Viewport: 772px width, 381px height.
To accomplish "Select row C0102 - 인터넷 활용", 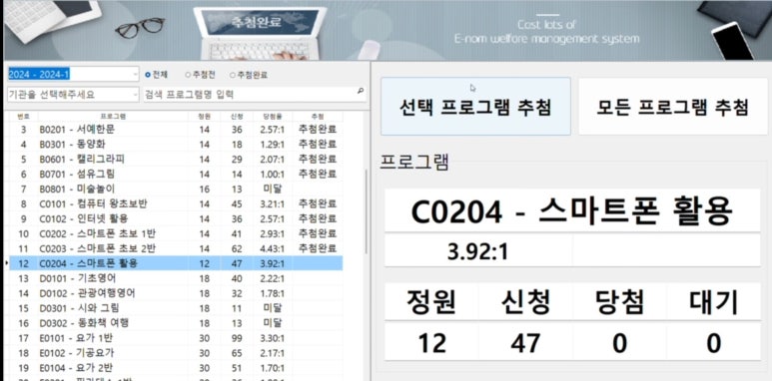I will pyautogui.click(x=176, y=218).
